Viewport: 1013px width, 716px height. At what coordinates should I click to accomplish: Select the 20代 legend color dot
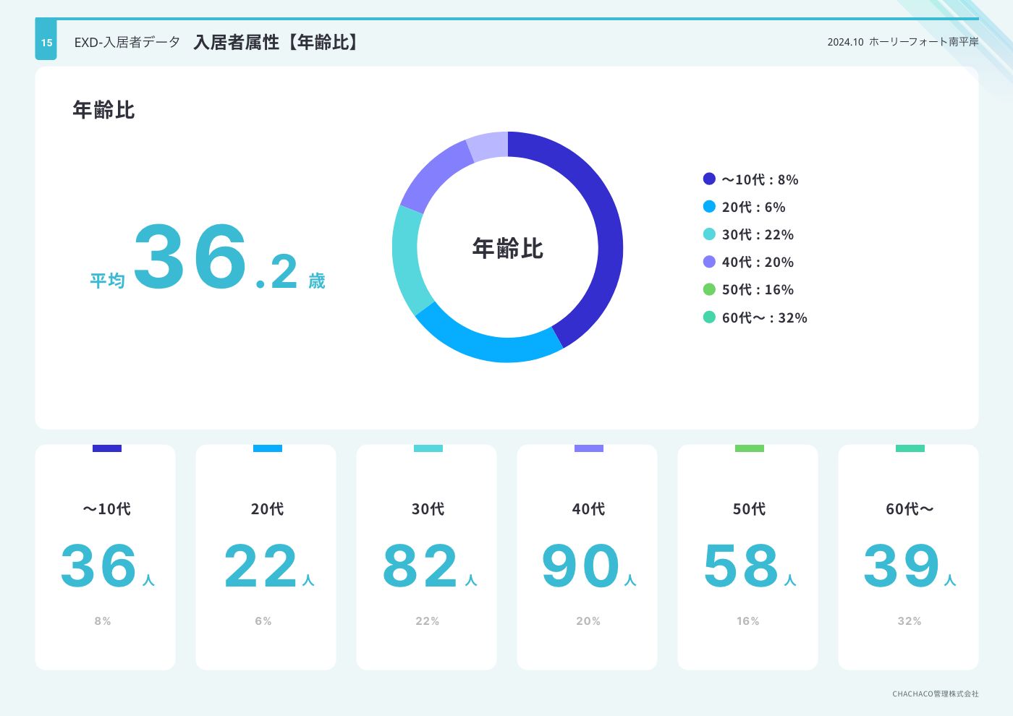[709, 207]
